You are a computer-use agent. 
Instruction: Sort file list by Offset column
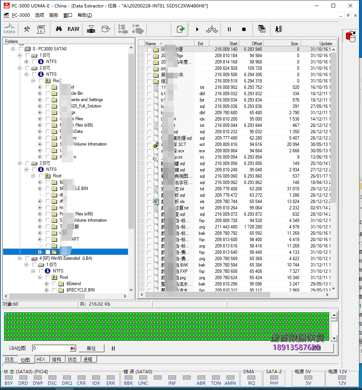pos(250,44)
